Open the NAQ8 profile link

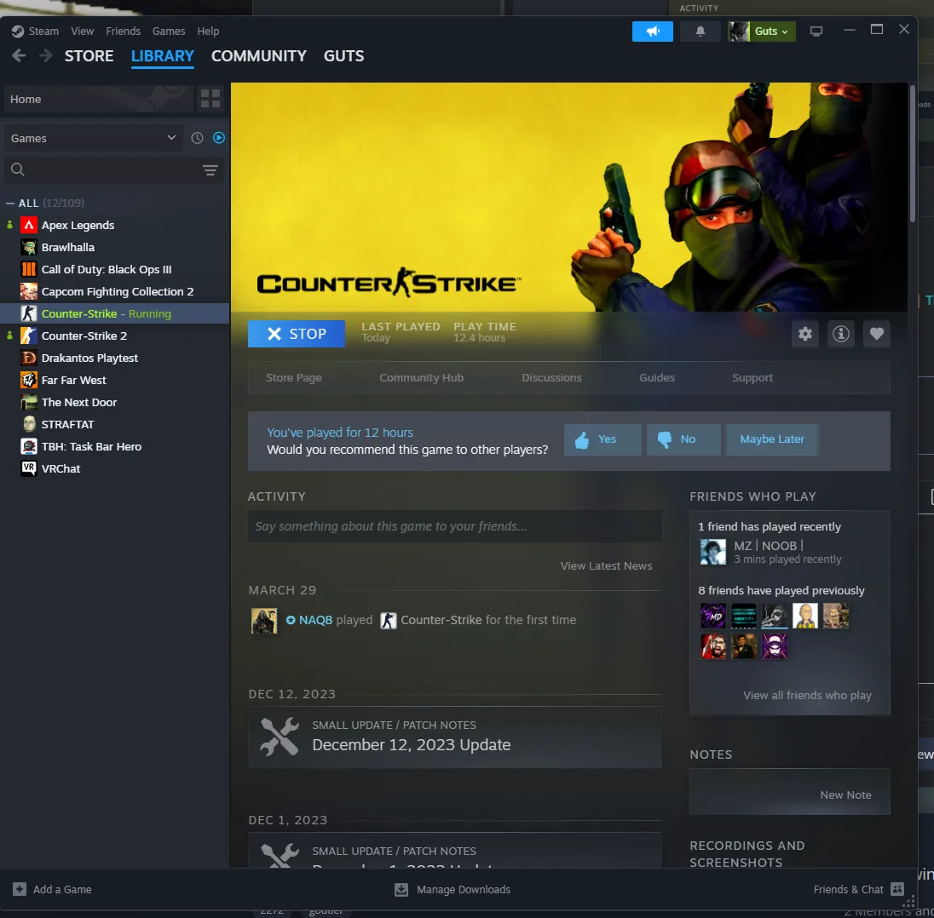point(315,620)
